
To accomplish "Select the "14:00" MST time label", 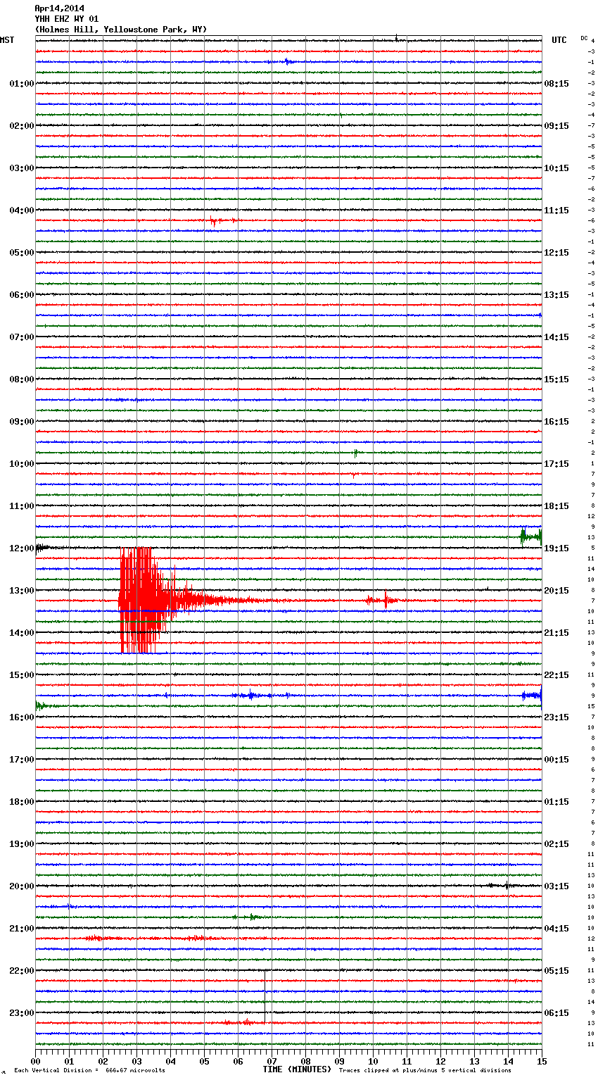I will (22, 633).
